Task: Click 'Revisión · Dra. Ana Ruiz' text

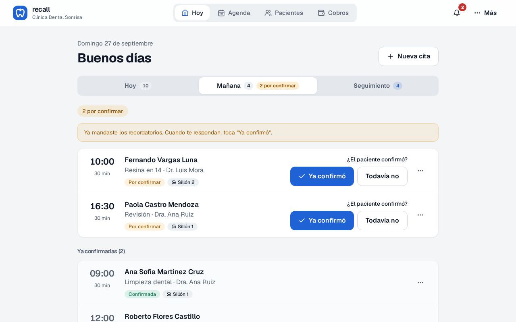Action: (x=159, y=215)
